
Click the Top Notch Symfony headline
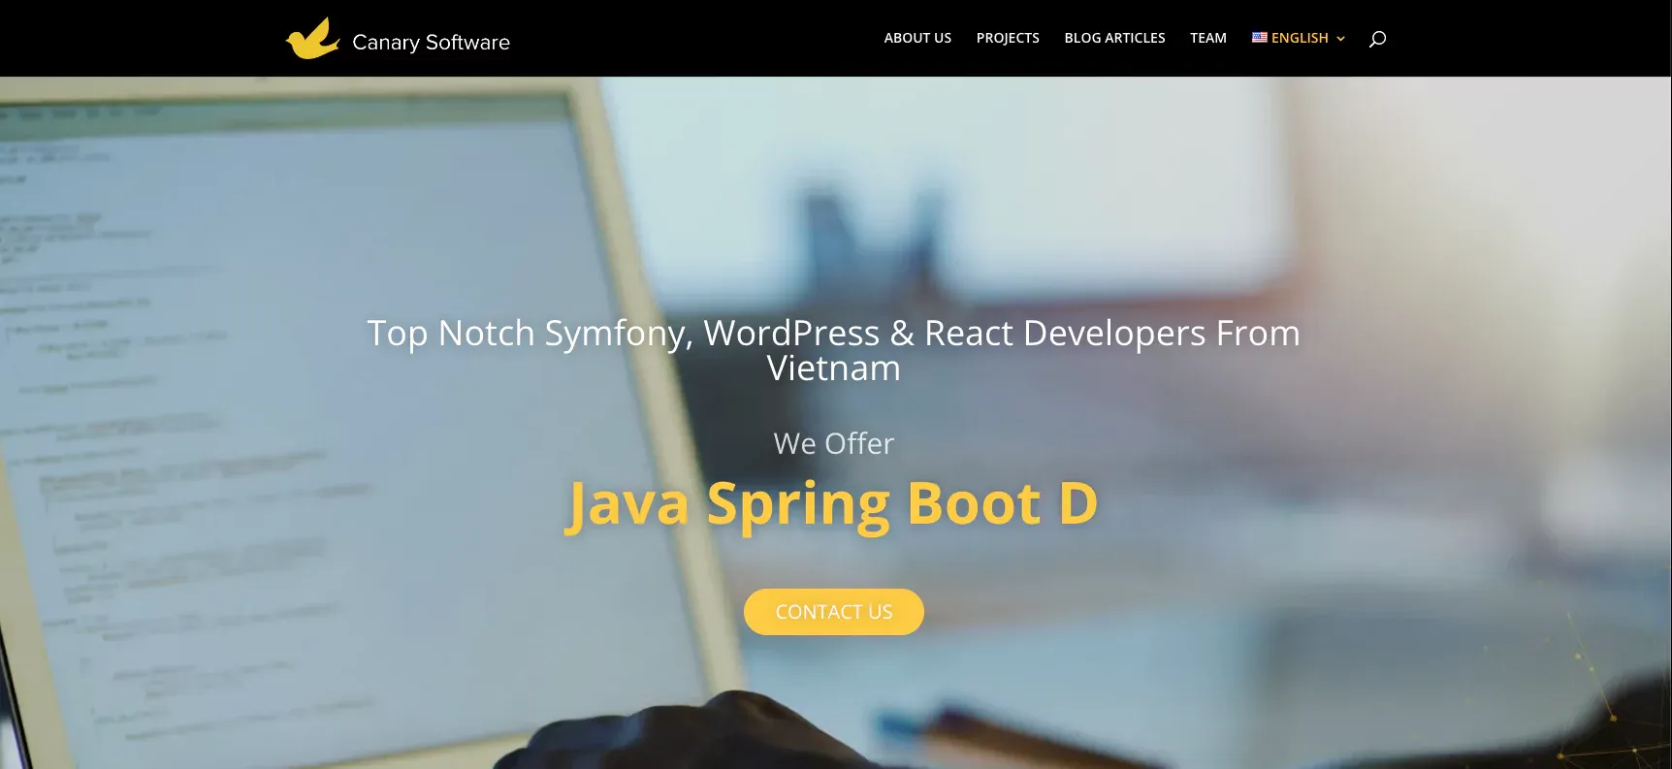pos(834,350)
